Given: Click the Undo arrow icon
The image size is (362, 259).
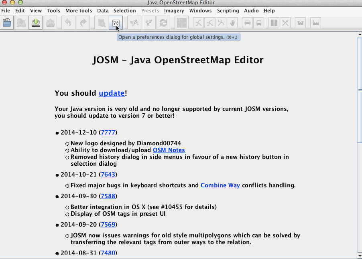Looking at the screenshot, I should coord(68,23).
